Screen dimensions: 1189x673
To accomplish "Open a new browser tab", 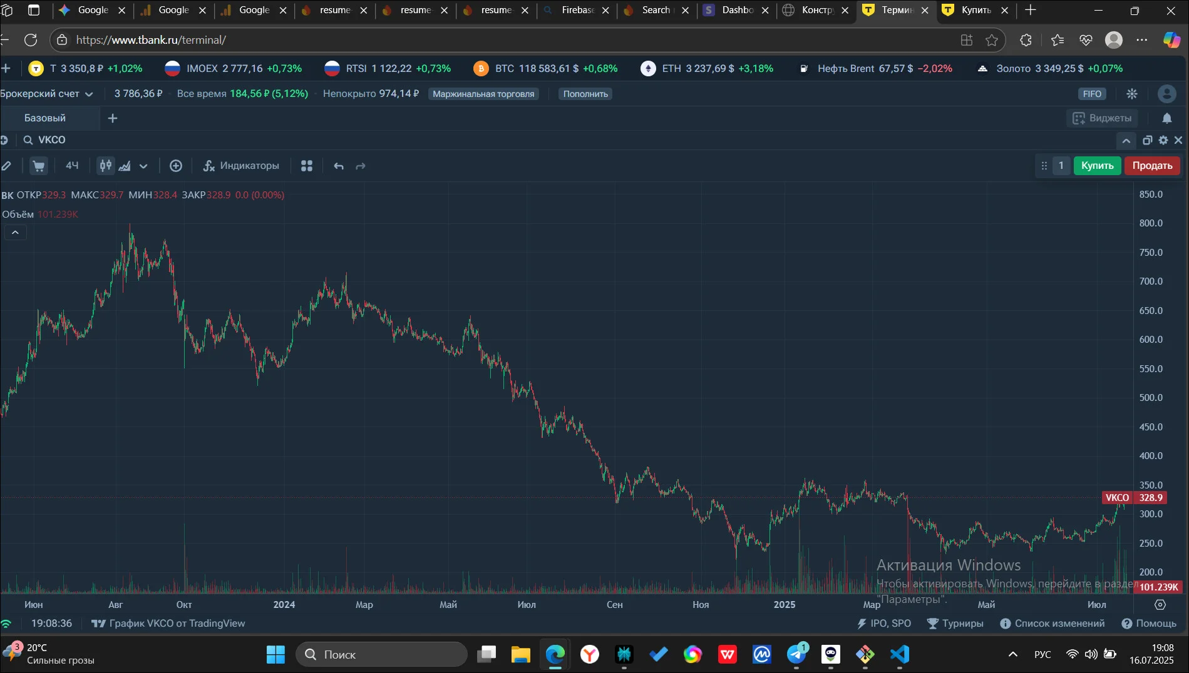I will [x=1031, y=10].
